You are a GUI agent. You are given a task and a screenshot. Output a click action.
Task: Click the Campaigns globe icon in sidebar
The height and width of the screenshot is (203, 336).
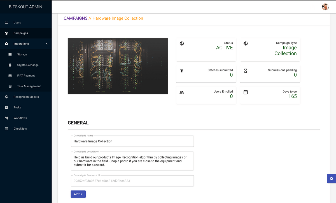pos(6,33)
